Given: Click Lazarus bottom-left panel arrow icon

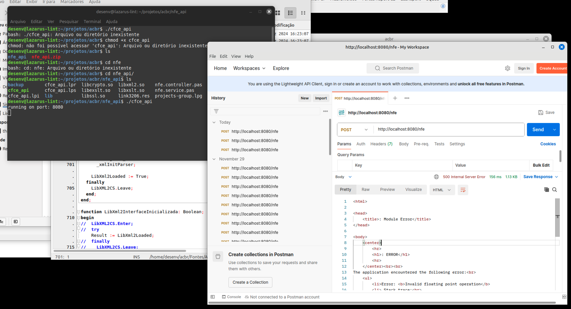Looking at the screenshot, I should [15, 222].
